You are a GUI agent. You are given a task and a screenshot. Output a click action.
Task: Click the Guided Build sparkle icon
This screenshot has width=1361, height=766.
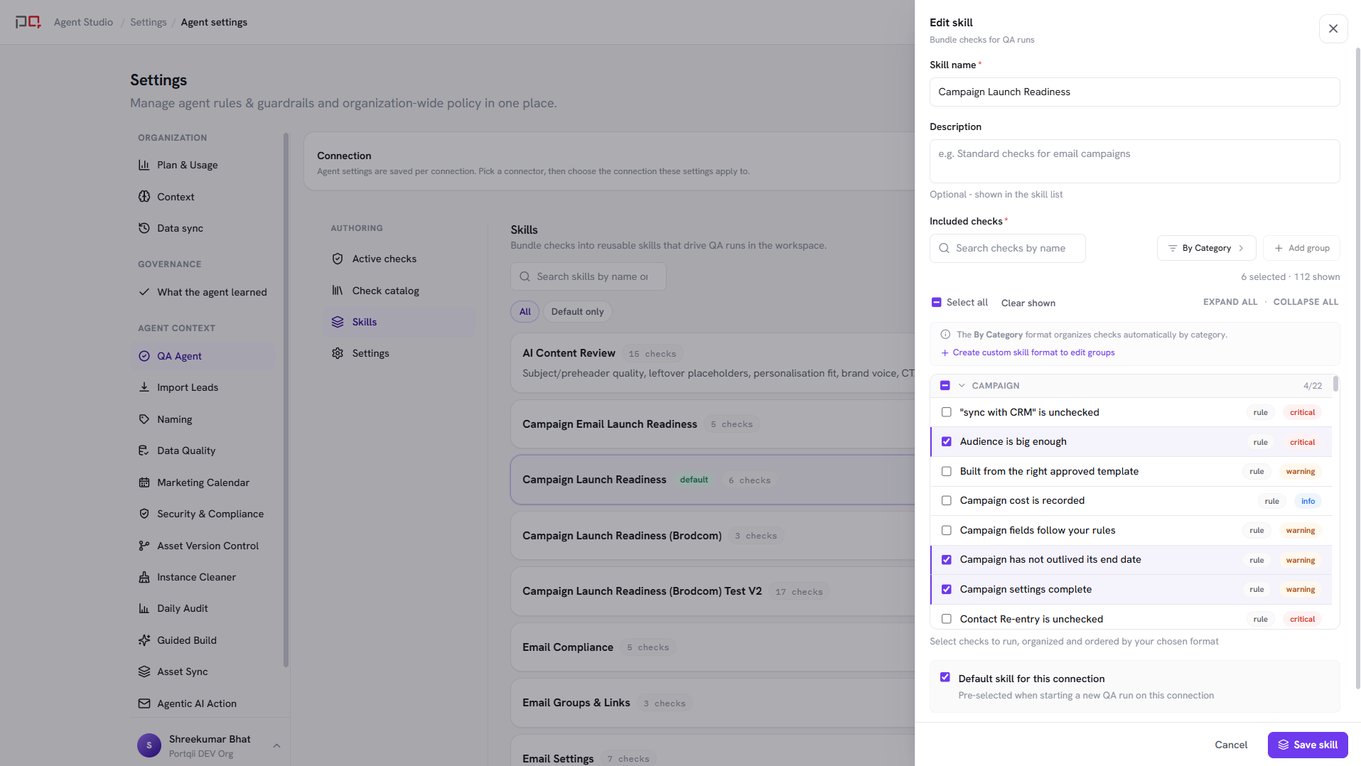(144, 640)
